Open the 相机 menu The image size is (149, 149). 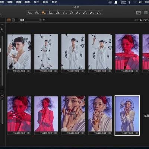point(28,2)
